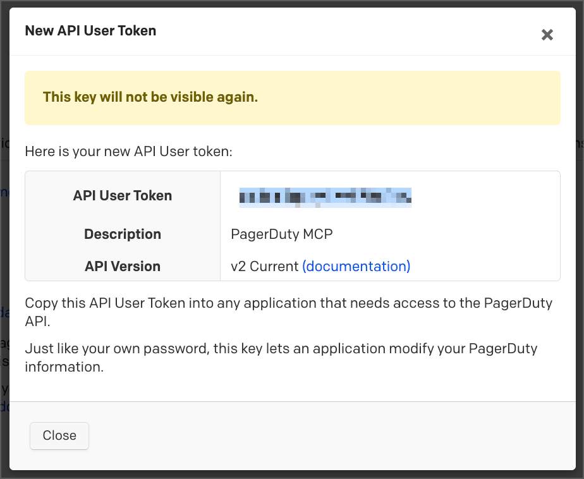The height and width of the screenshot is (479, 584).
Task: Click the word "PagerDuty" in the copy instructions
Action: point(518,303)
